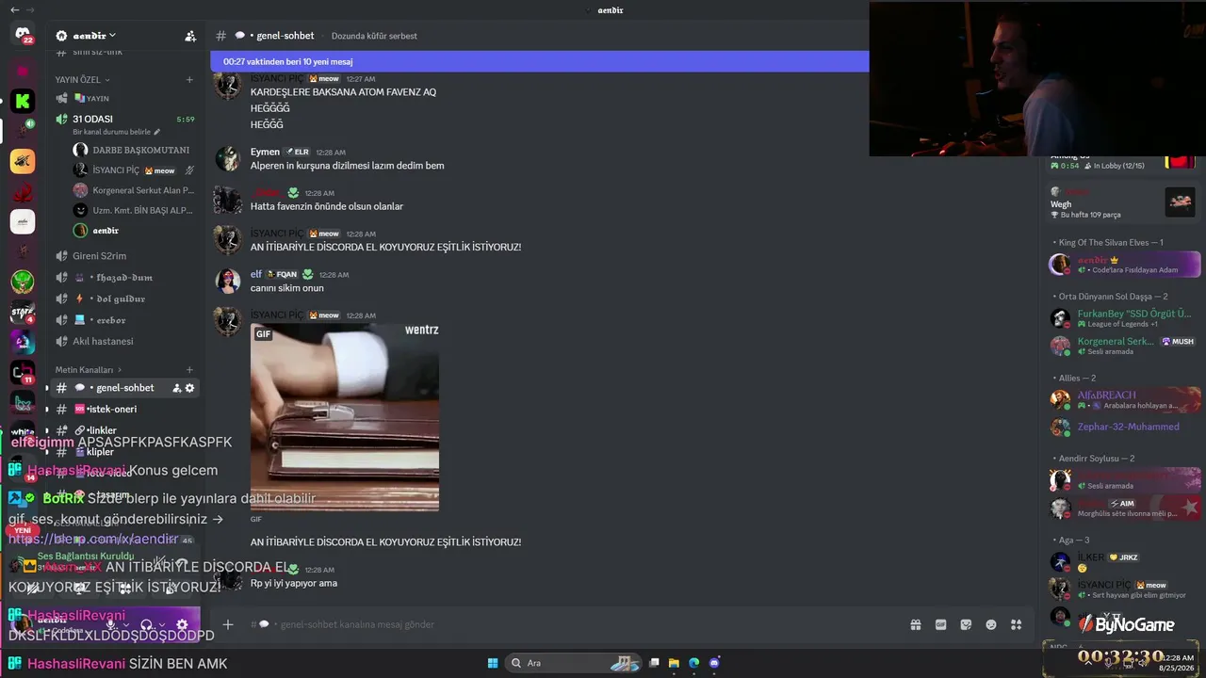The image size is (1206, 678).
Task: Open Discord direct messages home icon
Action: (23, 35)
